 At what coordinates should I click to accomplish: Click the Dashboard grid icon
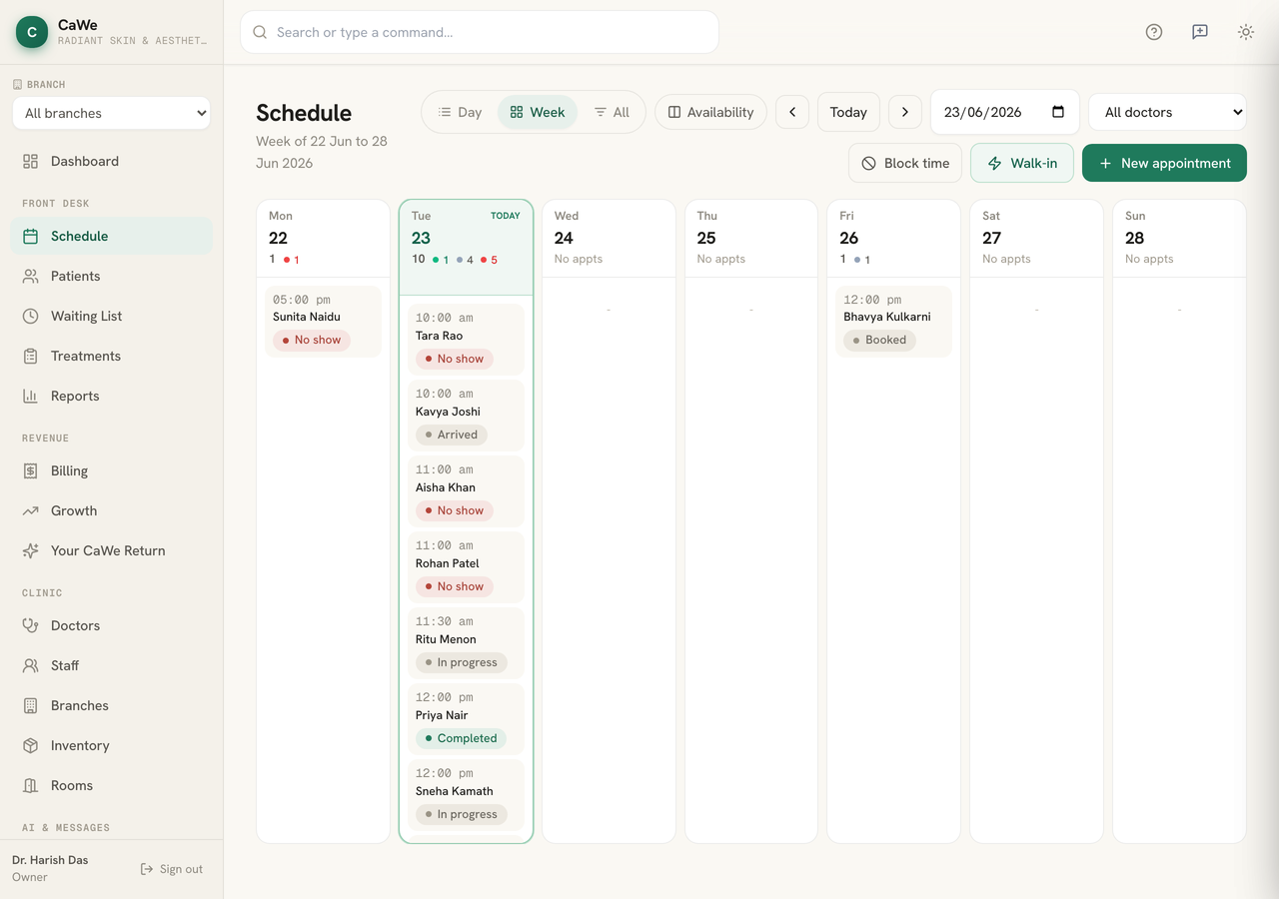coord(31,161)
